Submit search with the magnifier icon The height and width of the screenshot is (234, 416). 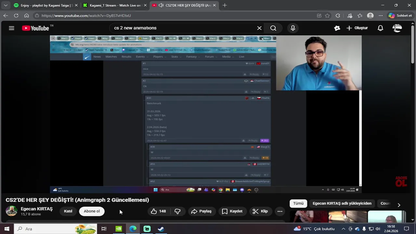coord(273,28)
